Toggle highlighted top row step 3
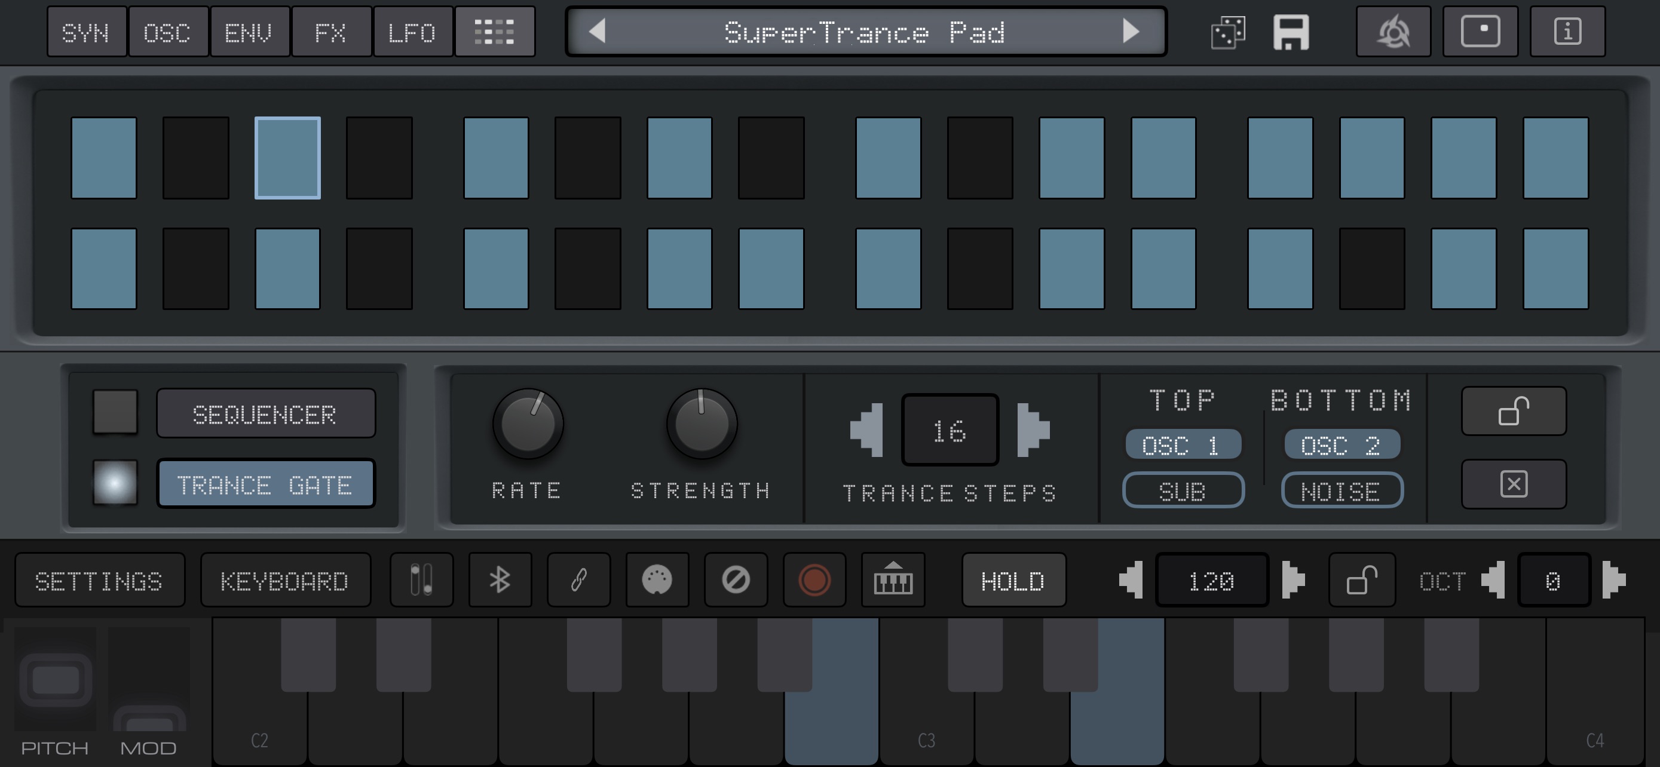This screenshot has height=767, width=1660. tap(287, 158)
